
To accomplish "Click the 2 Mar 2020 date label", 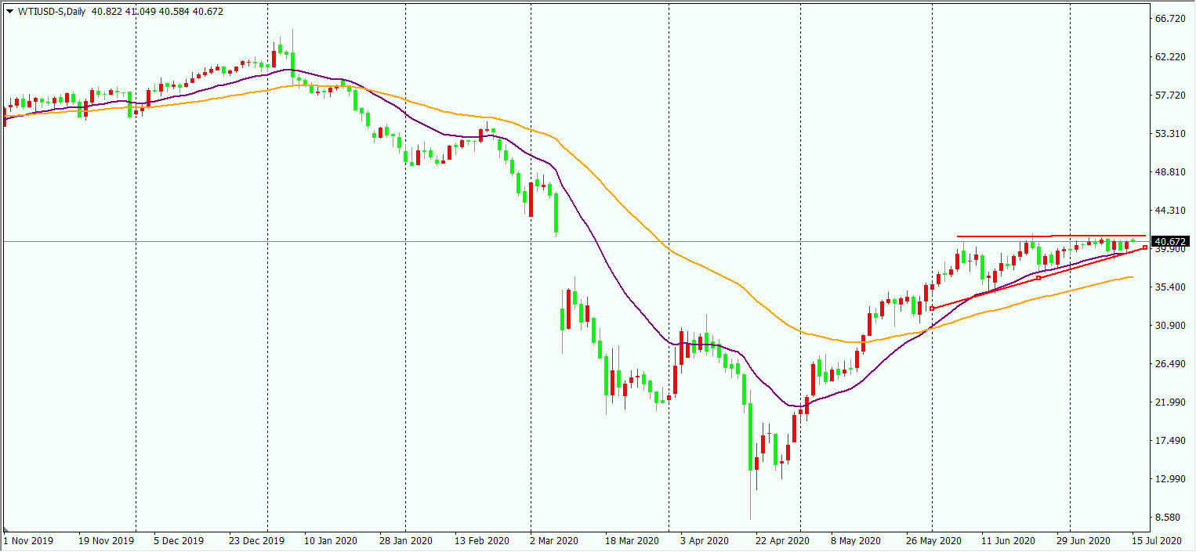I will (x=553, y=541).
